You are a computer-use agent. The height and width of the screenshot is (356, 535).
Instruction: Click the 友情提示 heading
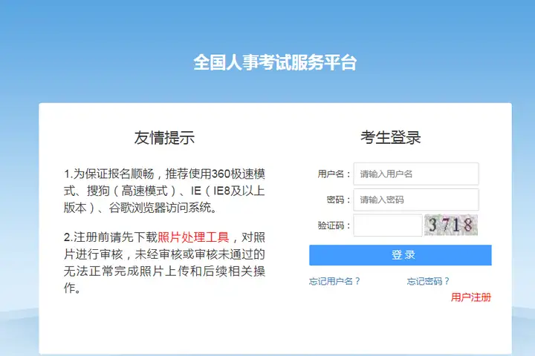164,138
